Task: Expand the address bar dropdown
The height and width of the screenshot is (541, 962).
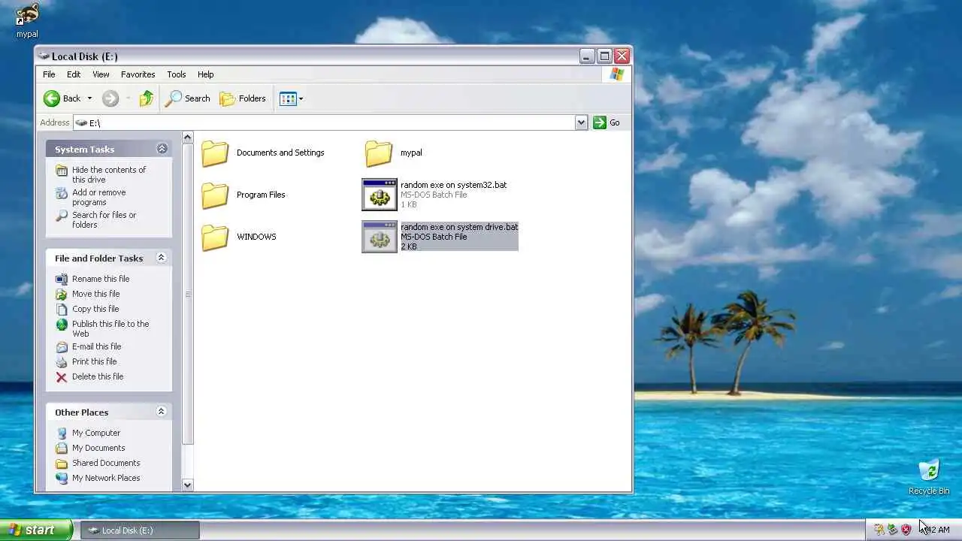Action: [x=581, y=122]
